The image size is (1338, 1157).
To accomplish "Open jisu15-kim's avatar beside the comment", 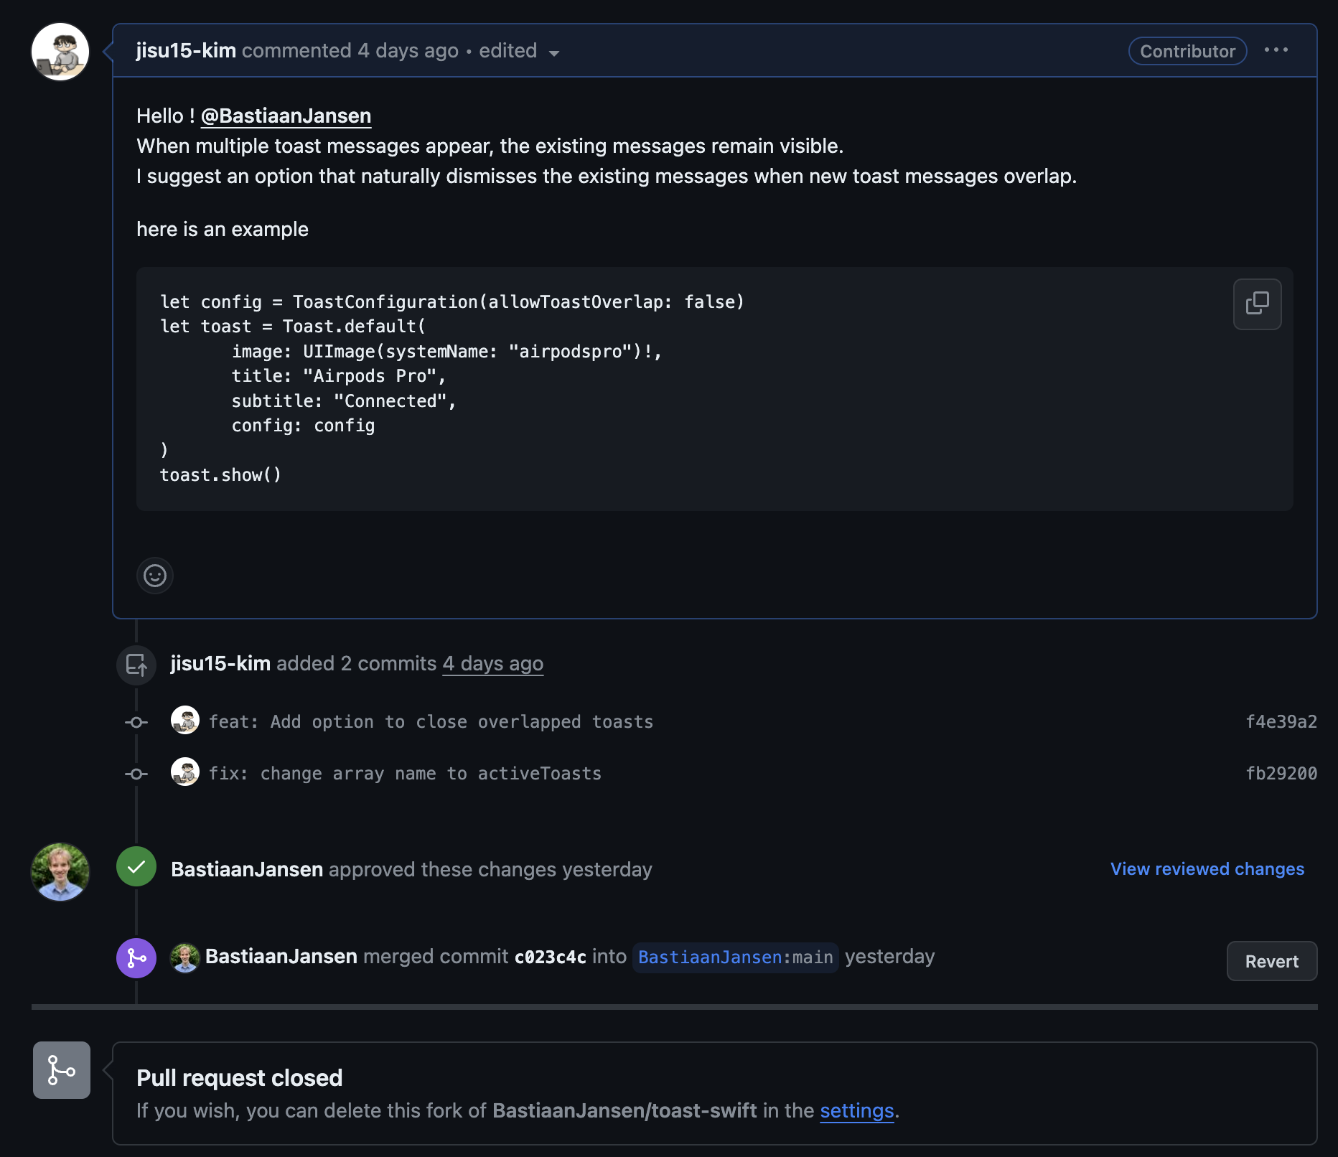I will pos(60,52).
